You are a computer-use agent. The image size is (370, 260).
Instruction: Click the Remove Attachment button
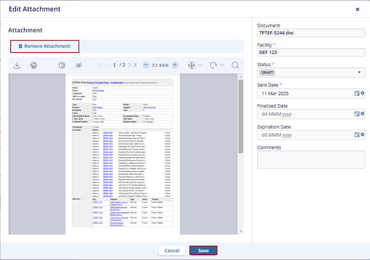44,46
